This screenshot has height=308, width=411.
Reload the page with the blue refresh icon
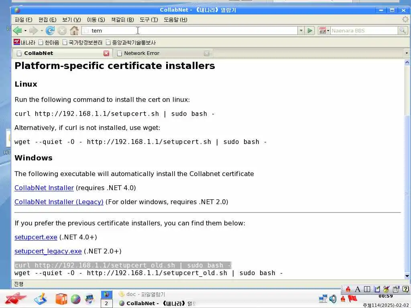coord(50,30)
